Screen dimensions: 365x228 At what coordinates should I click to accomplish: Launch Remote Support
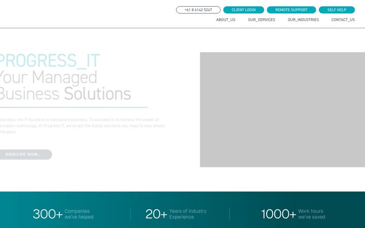tap(291, 10)
